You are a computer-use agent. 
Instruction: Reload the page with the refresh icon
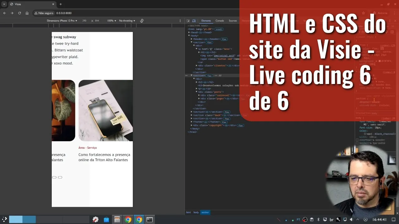20,13
